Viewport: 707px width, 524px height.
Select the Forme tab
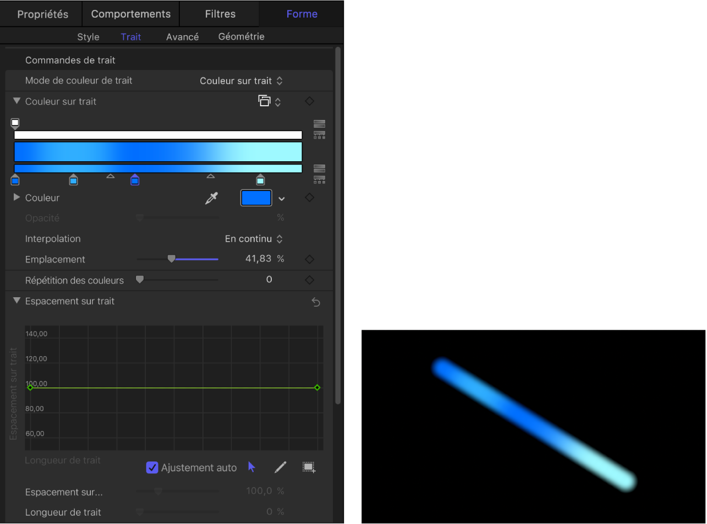coord(302,14)
